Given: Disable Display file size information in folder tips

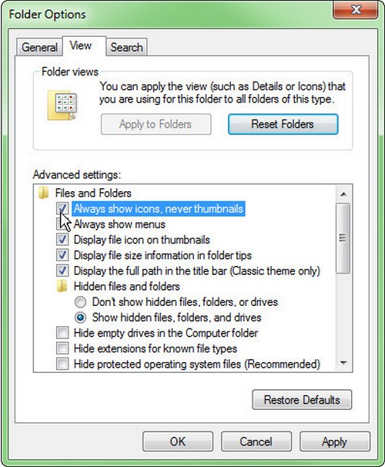Looking at the screenshot, I should click(62, 255).
